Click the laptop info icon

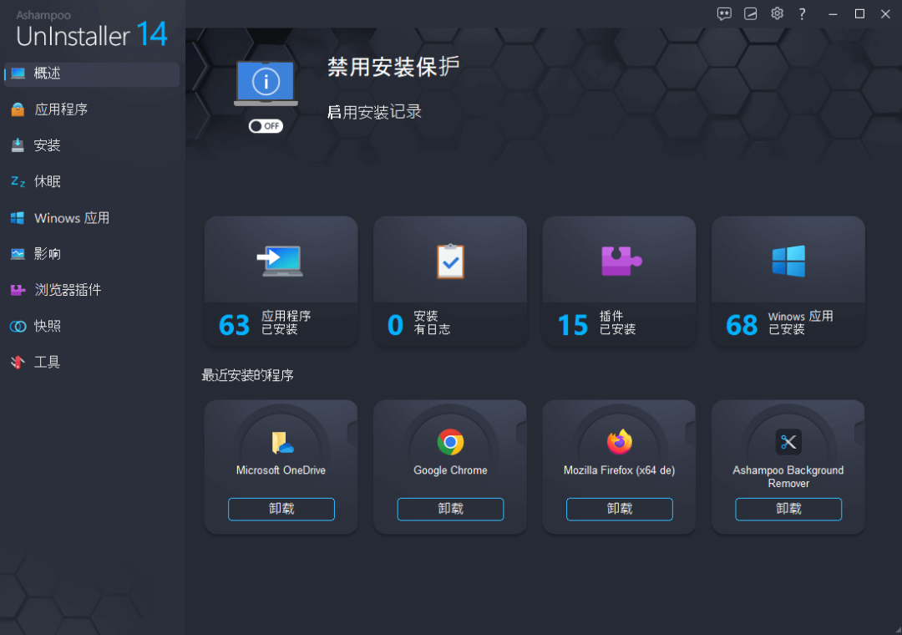[266, 83]
